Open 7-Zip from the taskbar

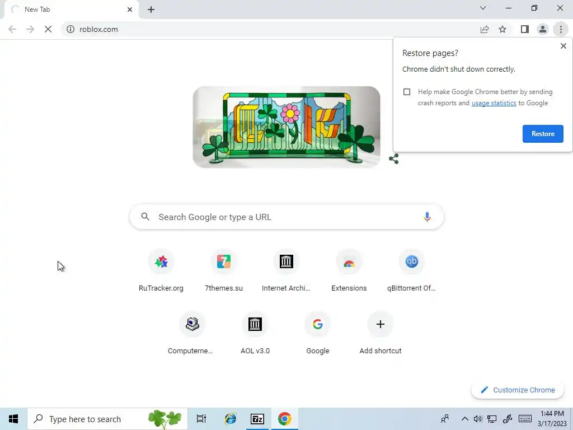257,419
